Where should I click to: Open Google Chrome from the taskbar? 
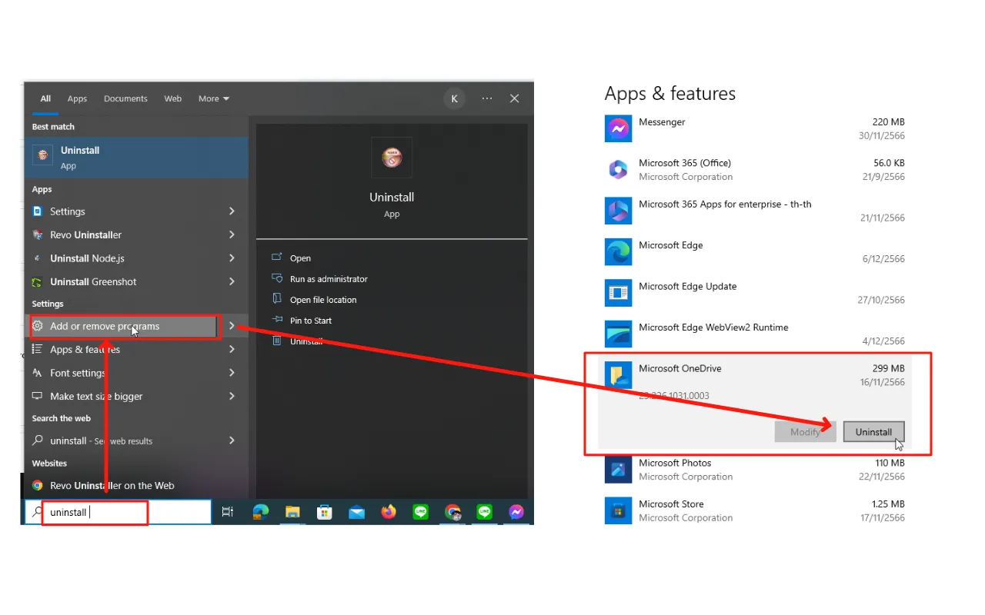tap(453, 512)
